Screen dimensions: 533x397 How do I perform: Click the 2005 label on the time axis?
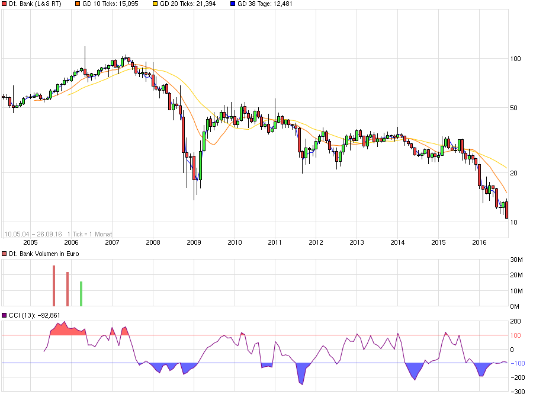(30, 242)
